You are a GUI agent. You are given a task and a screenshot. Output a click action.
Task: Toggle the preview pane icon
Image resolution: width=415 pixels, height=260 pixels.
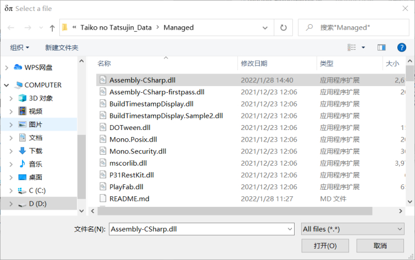[381, 48]
